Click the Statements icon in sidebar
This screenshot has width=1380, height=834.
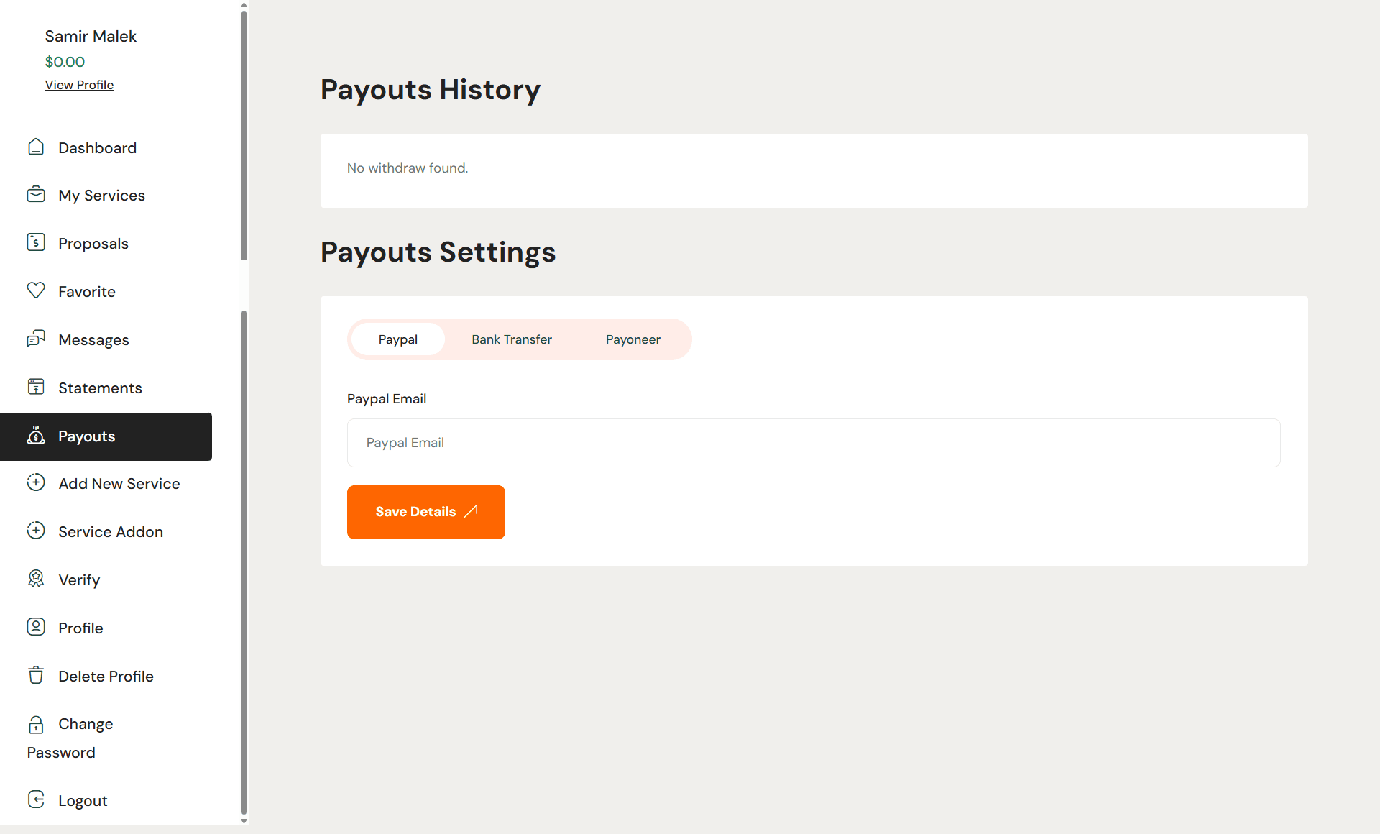pyautogui.click(x=36, y=387)
